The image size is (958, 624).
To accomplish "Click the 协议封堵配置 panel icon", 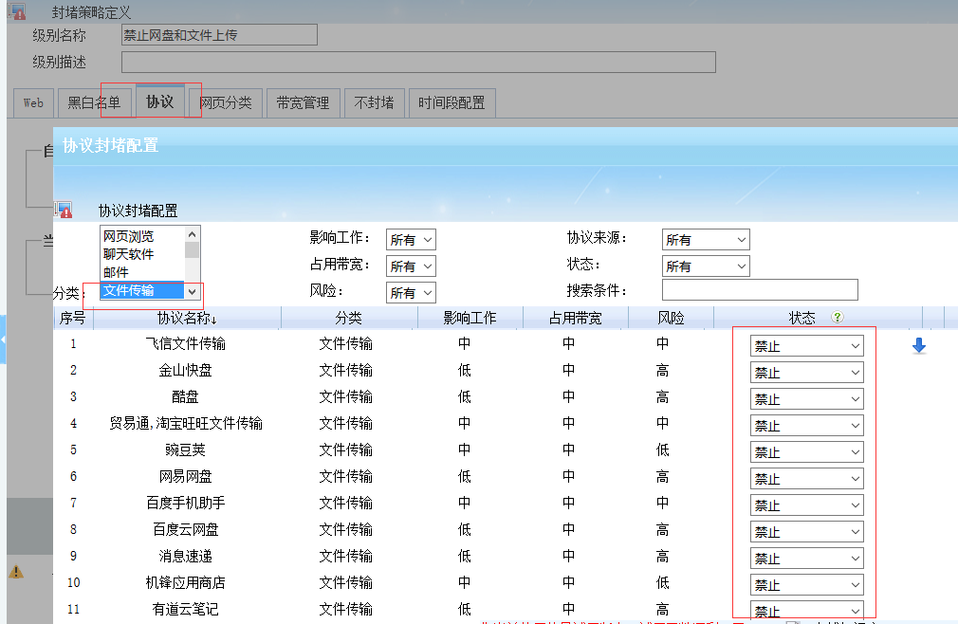I will [x=64, y=210].
